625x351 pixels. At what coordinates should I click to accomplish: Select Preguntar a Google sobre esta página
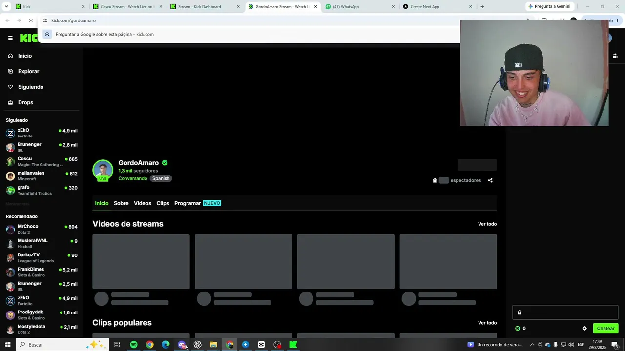[x=104, y=34]
